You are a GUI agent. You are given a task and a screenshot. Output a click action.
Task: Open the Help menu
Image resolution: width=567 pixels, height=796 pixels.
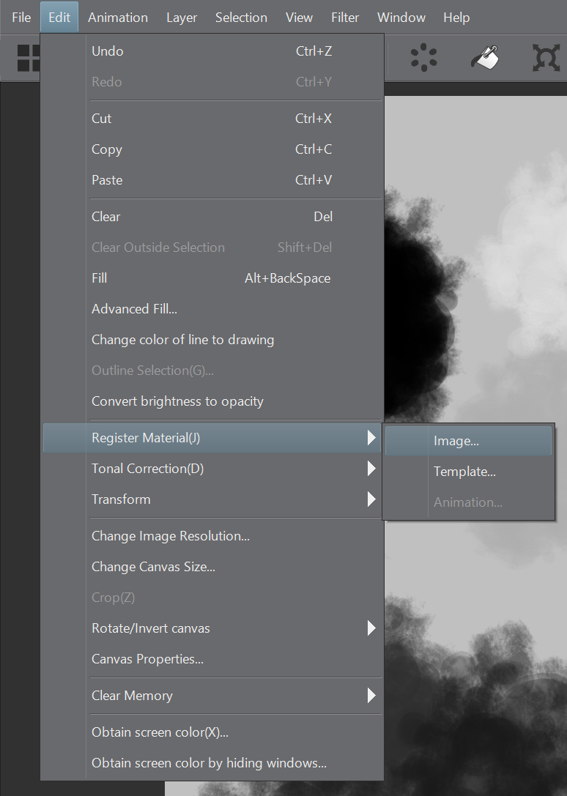pyautogui.click(x=456, y=18)
